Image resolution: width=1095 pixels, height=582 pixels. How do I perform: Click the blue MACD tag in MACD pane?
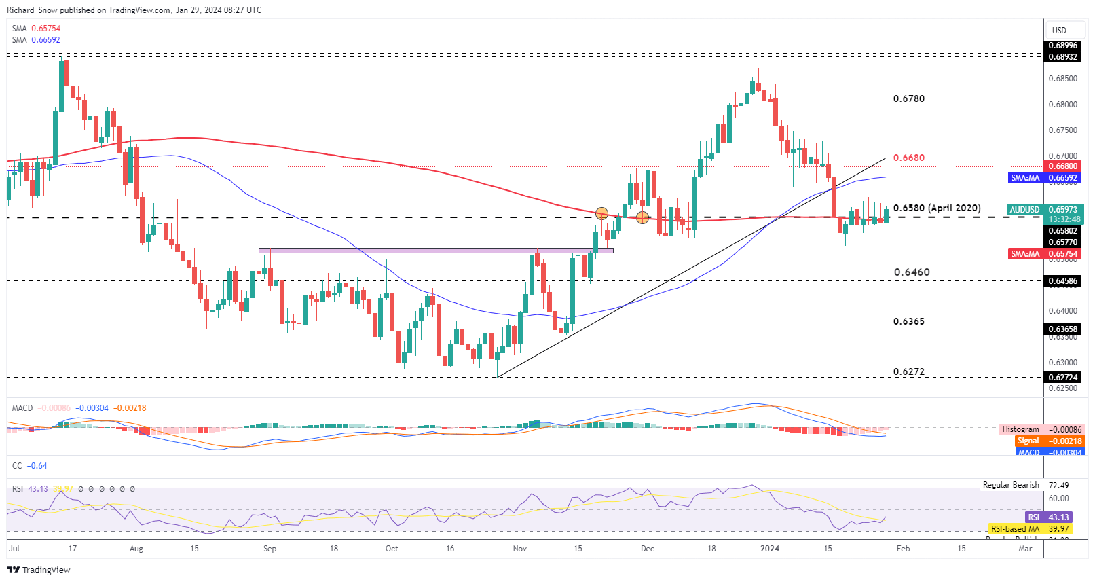1028,452
